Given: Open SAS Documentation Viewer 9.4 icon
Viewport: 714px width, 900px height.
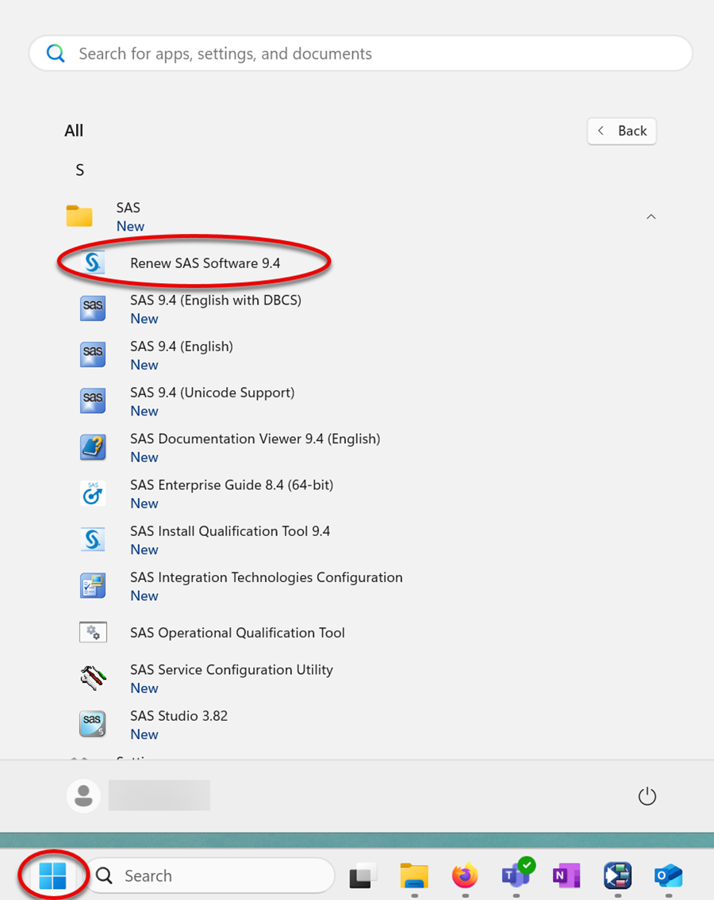Looking at the screenshot, I should point(93,447).
